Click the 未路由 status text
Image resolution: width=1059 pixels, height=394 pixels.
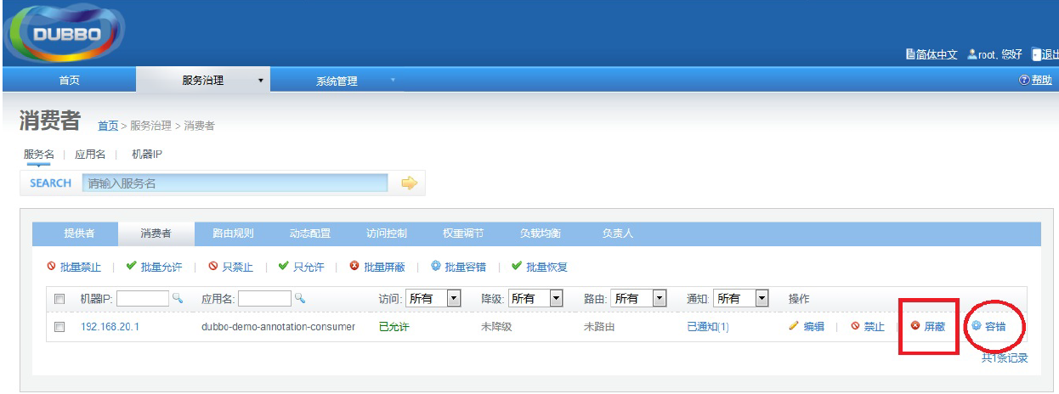599,327
